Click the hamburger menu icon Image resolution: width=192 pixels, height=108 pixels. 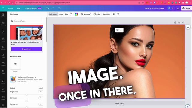[x=3, y=8]
